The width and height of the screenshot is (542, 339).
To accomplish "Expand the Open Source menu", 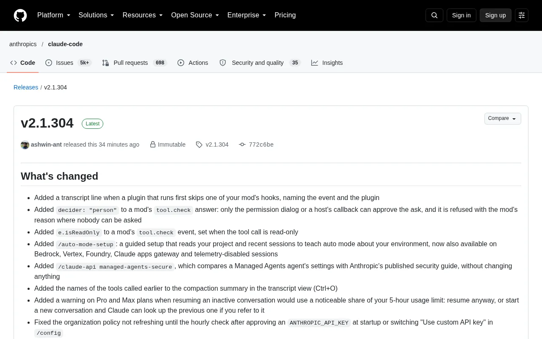I will (195, 15).
